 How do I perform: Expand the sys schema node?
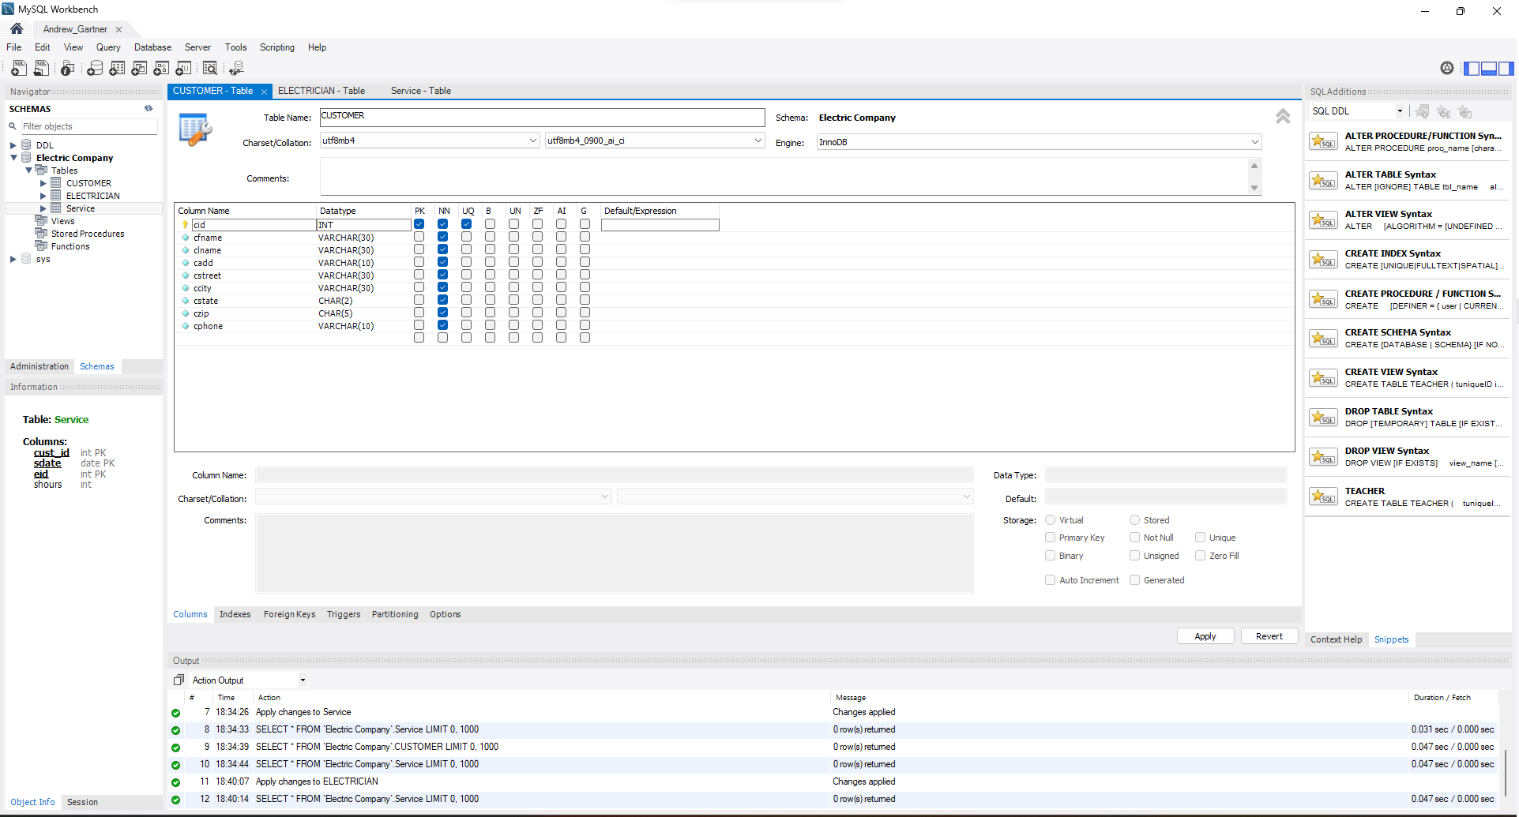[13, 259]
